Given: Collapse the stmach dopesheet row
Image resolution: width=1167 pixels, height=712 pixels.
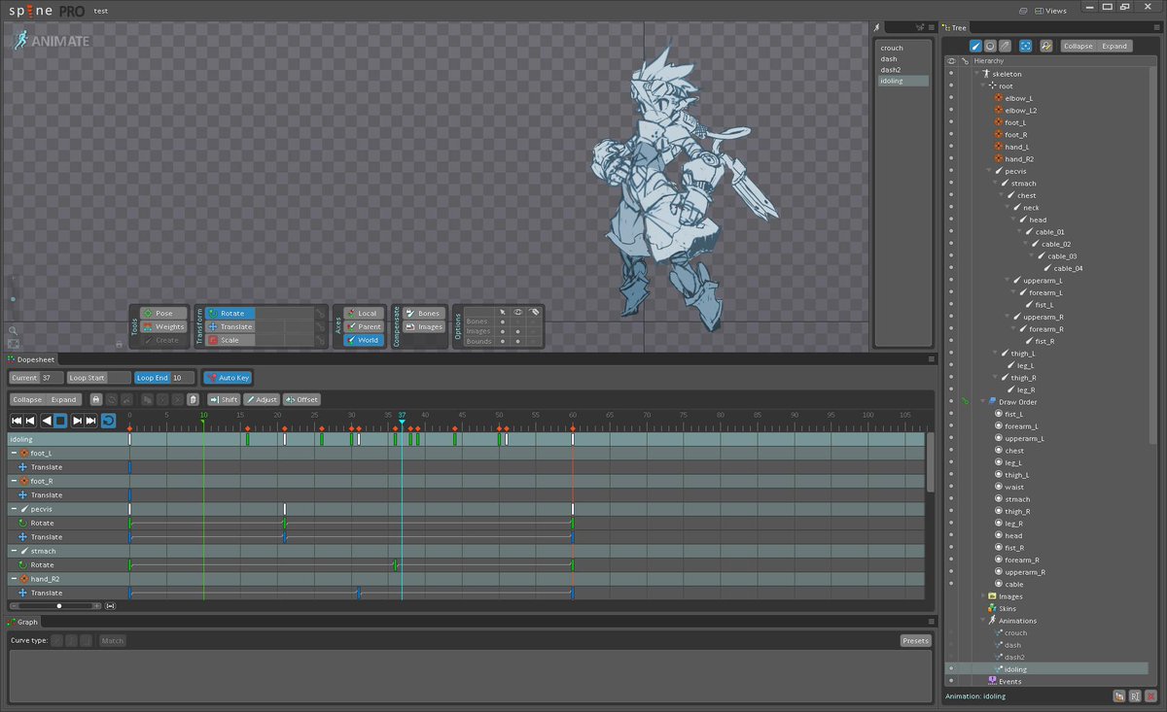Looking at the screenshot, I should pyautogui.click(x=14, y=551).
